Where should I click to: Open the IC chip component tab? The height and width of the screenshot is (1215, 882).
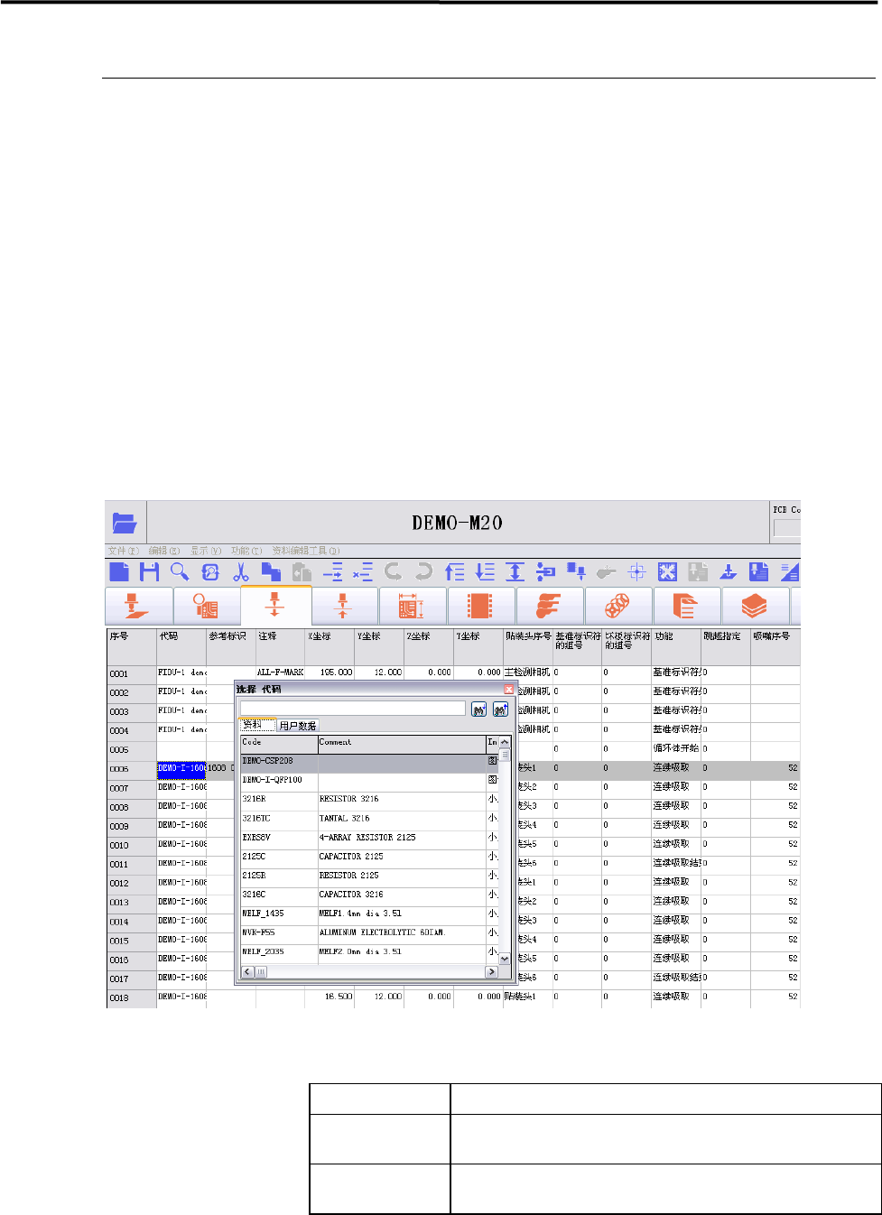(480, 606)
